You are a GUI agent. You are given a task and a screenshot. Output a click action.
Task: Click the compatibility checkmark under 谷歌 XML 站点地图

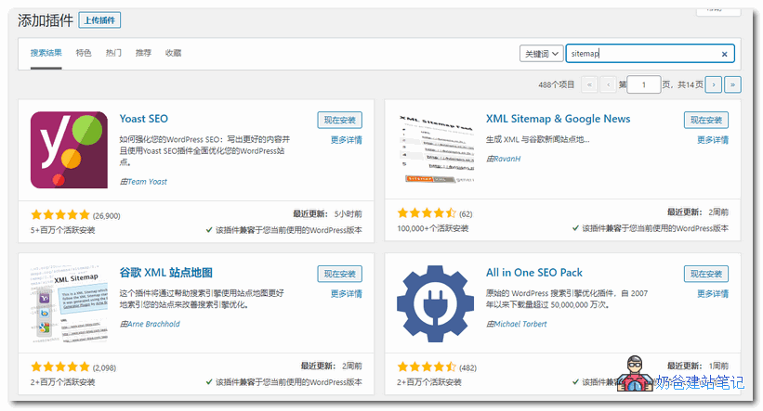209,382
